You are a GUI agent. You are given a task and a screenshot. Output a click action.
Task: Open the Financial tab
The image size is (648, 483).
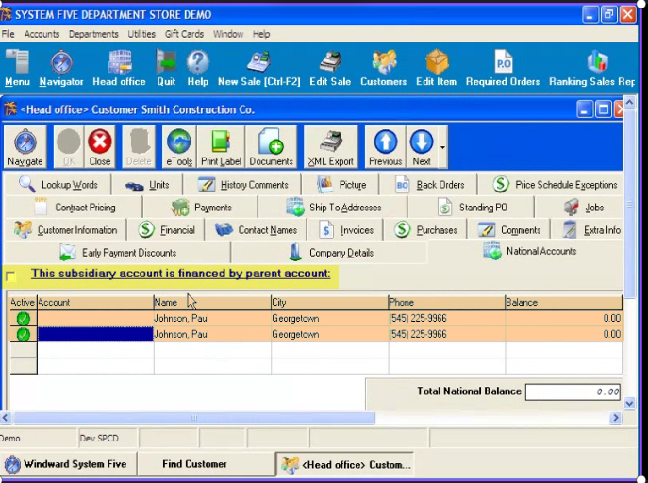166,230
